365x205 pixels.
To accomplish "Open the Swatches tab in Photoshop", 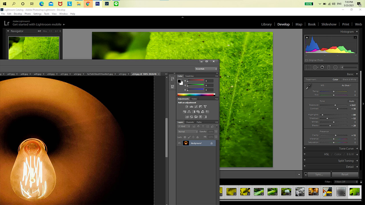I will tap(189, 76).
